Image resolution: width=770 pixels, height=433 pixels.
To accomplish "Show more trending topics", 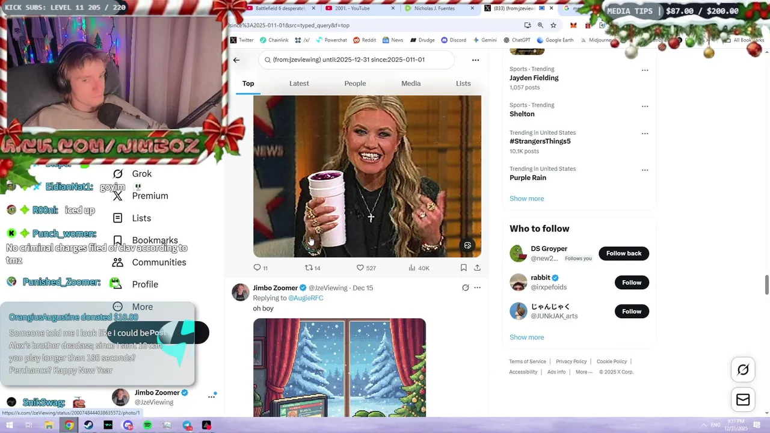I will (526, 198).
